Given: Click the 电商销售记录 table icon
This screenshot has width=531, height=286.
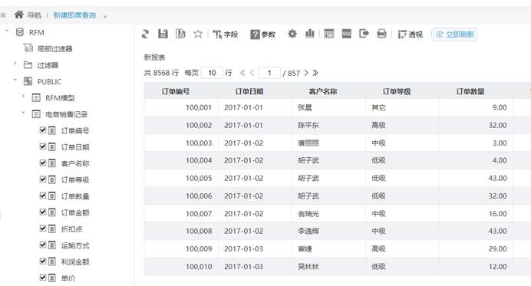Looking at the screenshot, I should (x=36, y=114).
